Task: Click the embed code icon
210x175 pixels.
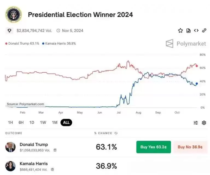Action: coord(196,31)
